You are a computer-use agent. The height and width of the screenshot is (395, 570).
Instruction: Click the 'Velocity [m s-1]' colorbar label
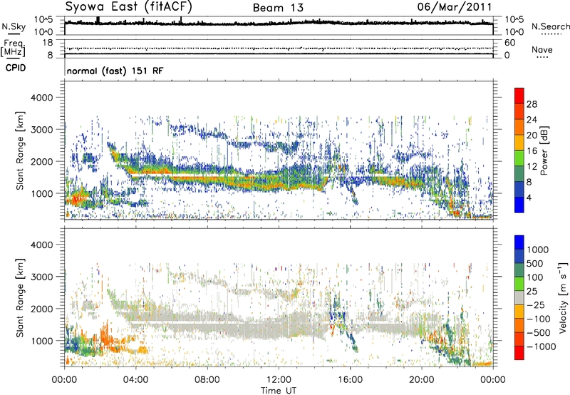click(563, 297)
